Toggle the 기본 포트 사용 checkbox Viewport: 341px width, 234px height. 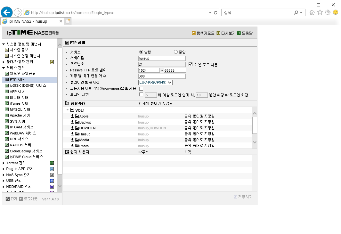click(x=191, y=64)
